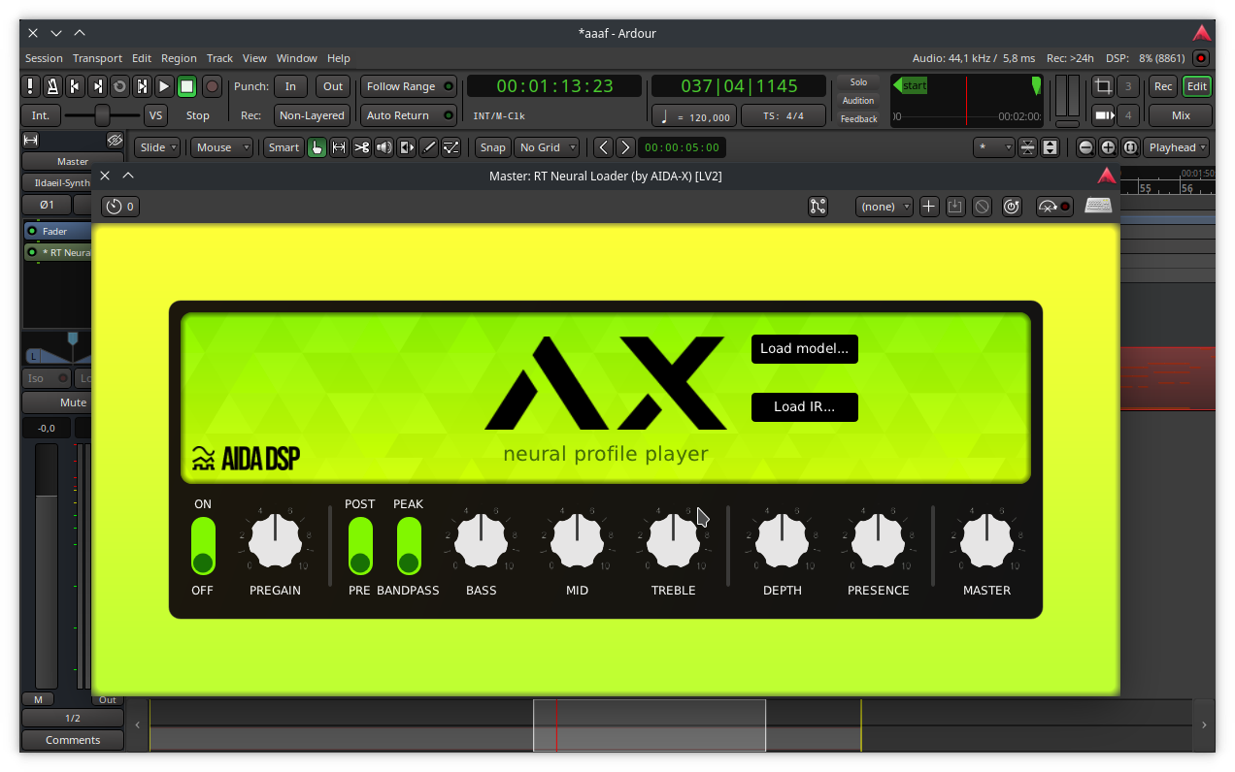Select the Audition speaker tool

[384, 147]
